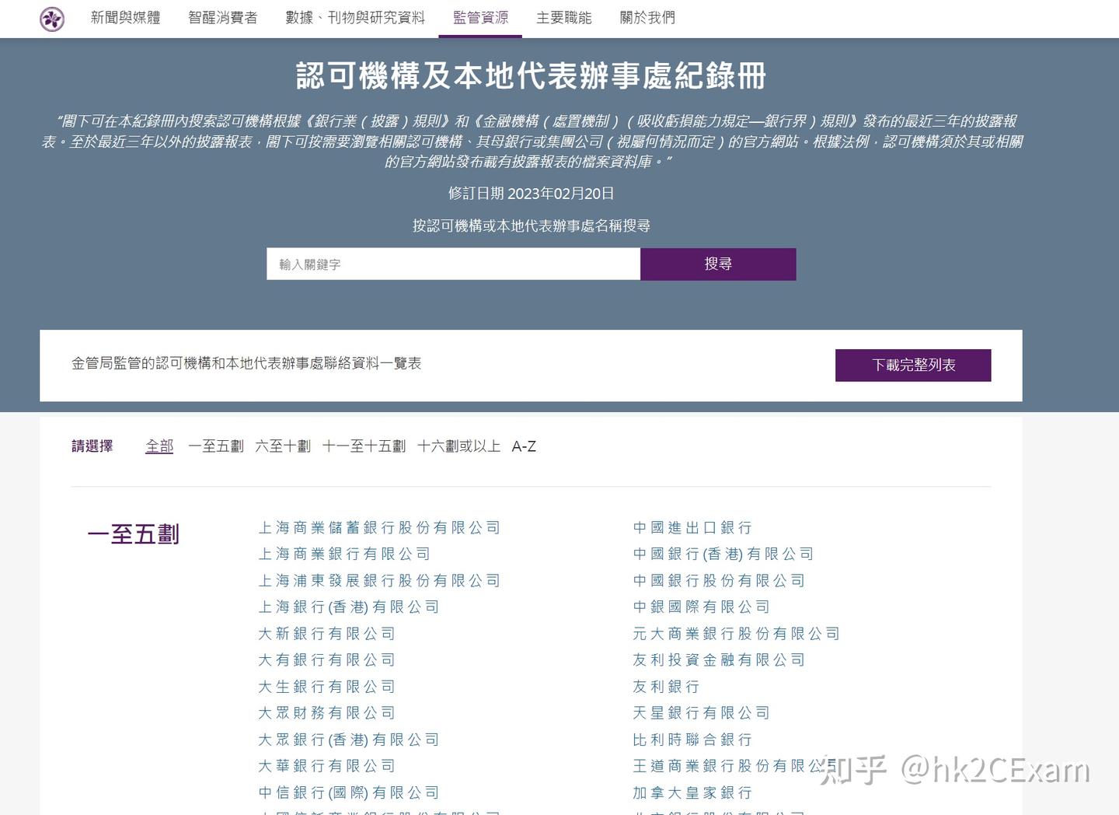
Task: Click the 輸入關鍵字 search input field
Action: [x=454, y=264]
